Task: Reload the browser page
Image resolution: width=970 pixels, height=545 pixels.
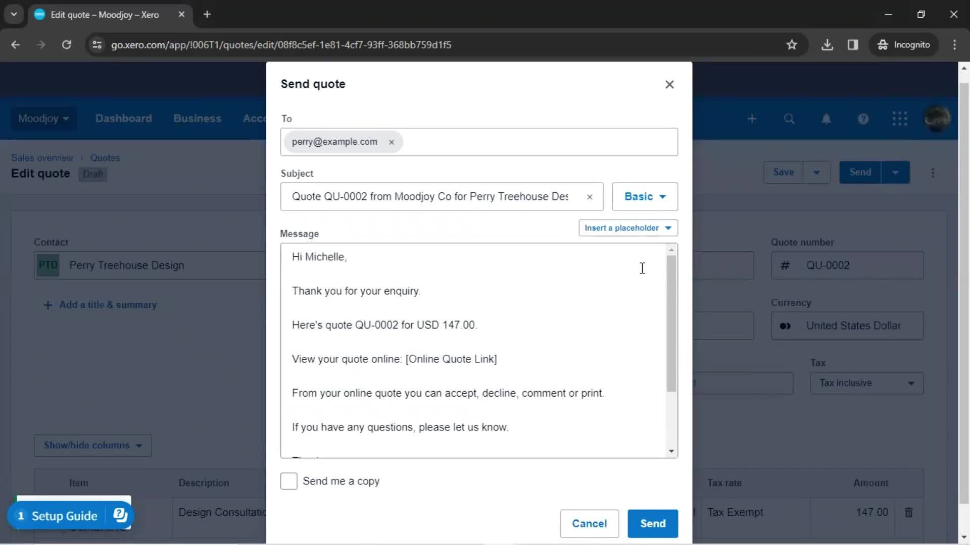Action: (x=66, y=45)
